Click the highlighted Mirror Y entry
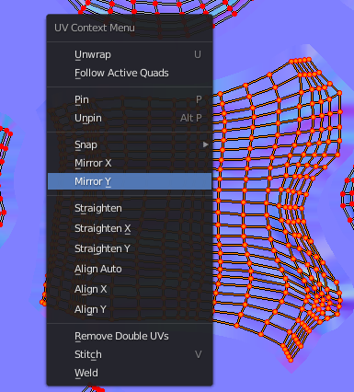Viewport: 354px width, 392px height. (130, 181)
